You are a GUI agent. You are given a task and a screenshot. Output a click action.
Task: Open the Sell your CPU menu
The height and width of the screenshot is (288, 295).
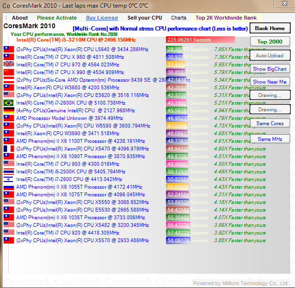145,18
